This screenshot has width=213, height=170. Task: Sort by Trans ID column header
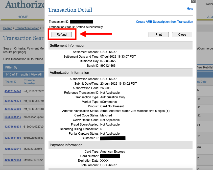[x=11, y=82]
